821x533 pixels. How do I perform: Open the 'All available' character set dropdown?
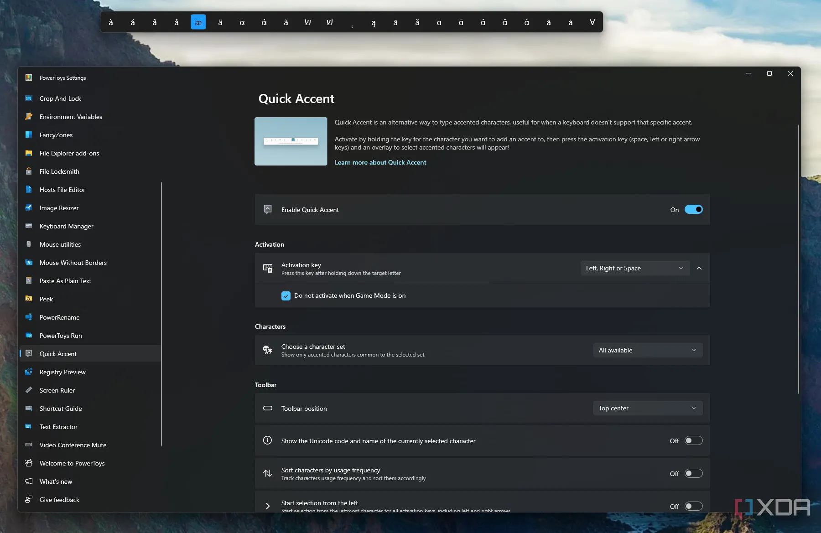click(647, 351)
